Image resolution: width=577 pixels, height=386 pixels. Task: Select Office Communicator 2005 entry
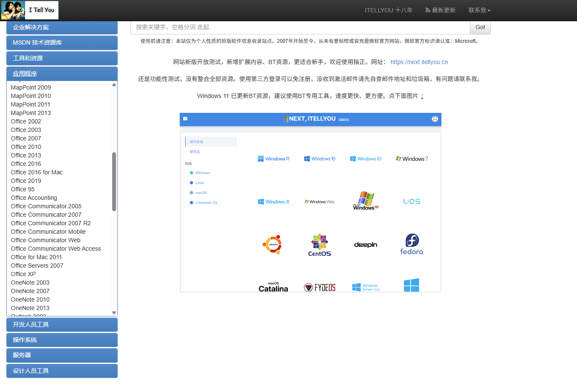click(x=46, y=206)
